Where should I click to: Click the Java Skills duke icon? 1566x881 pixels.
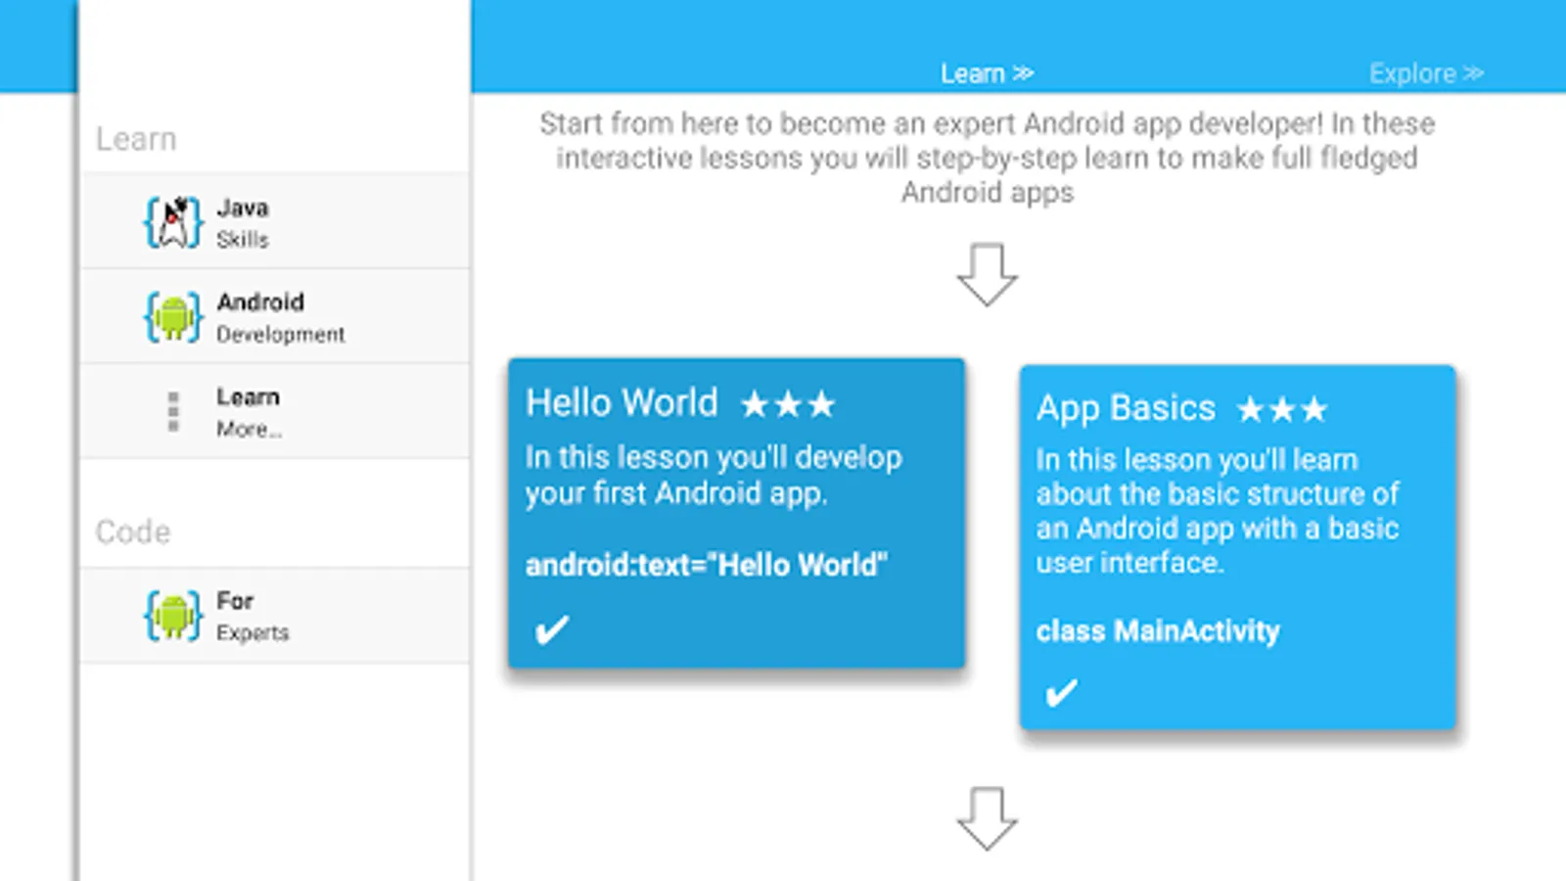point(173,222)
